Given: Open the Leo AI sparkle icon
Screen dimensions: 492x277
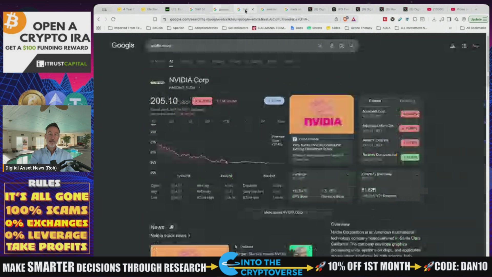Looking at the screenshot, I should click(456, 19).
